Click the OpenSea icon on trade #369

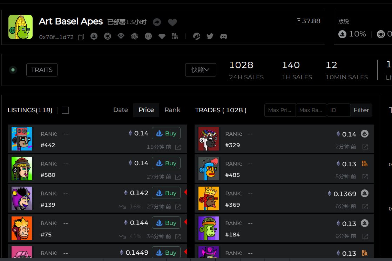pos(365,193)
